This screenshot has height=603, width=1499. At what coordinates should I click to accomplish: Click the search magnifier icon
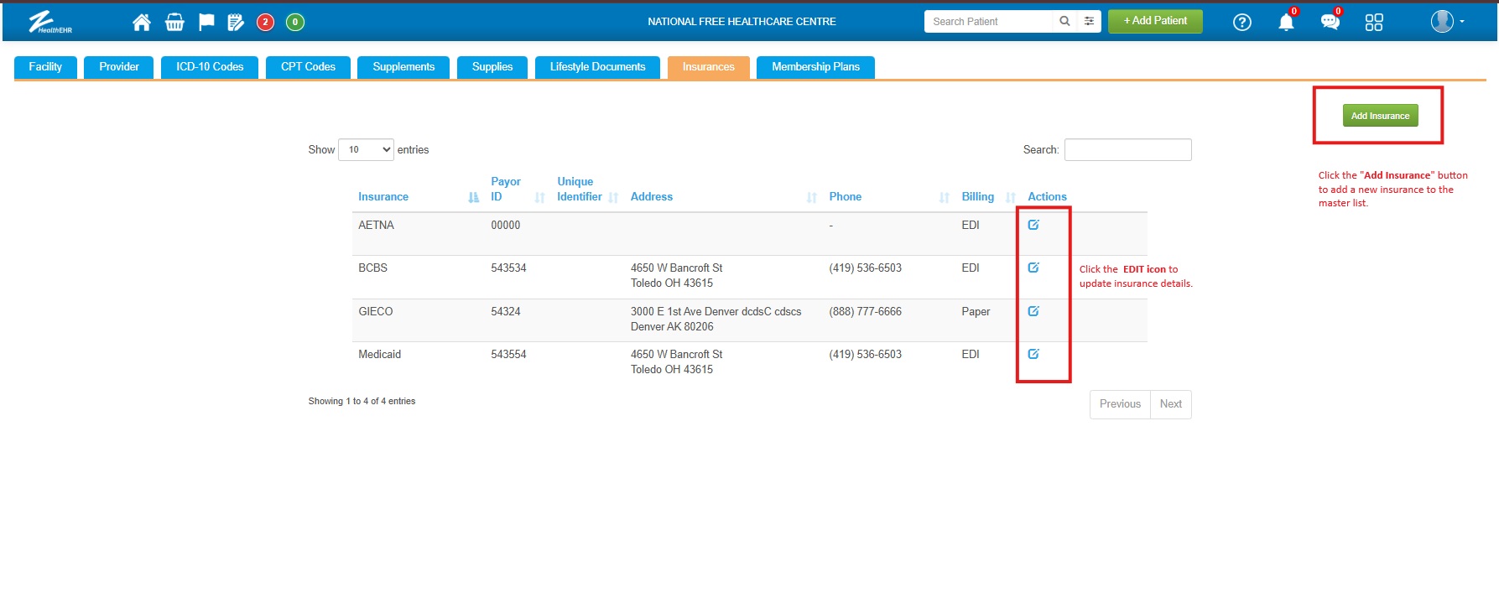tap(1064, 22)
